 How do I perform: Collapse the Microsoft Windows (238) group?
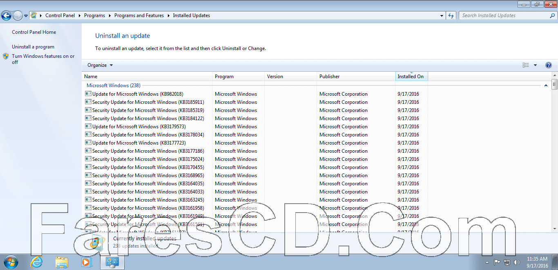coord(546,86)
